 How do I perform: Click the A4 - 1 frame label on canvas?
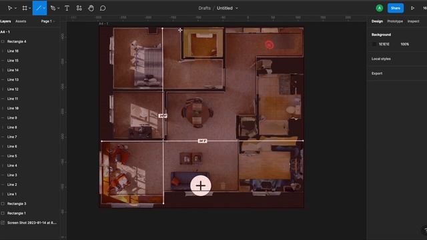tap(103, 24)
